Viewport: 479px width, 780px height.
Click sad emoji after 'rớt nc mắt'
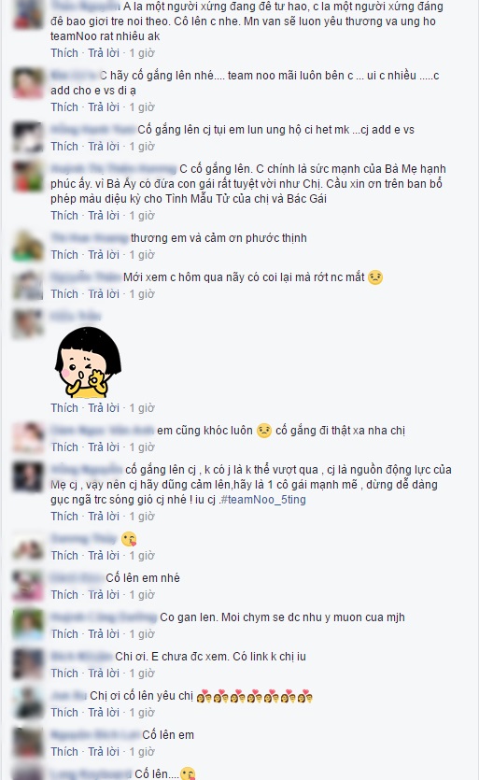(375, 277)
